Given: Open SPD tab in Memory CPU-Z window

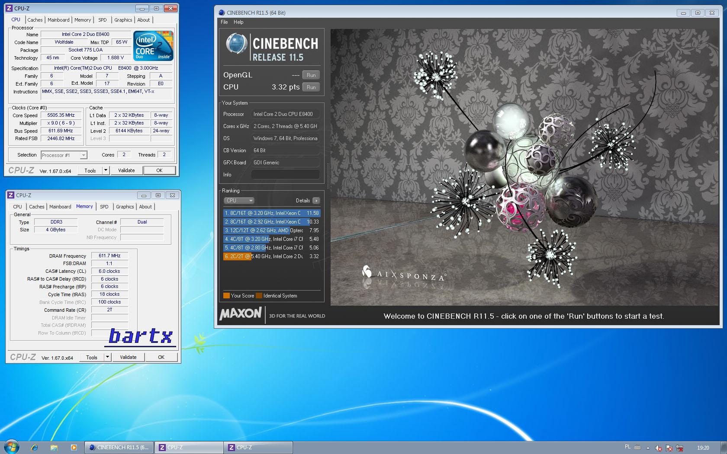Looking at the screenshot, I should 104,207.
